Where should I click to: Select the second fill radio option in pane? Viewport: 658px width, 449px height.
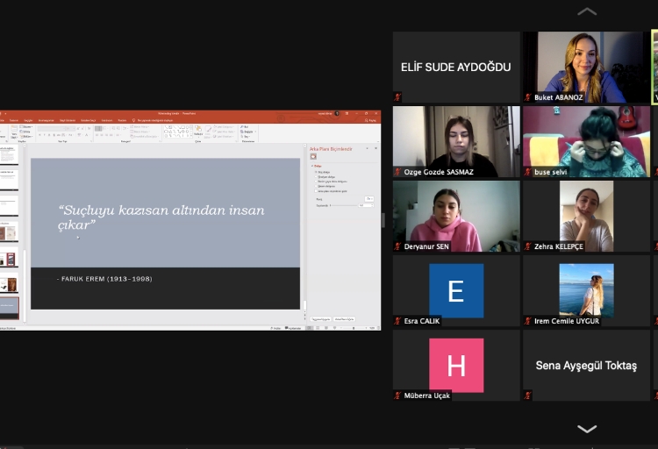[x=317, y=176]
